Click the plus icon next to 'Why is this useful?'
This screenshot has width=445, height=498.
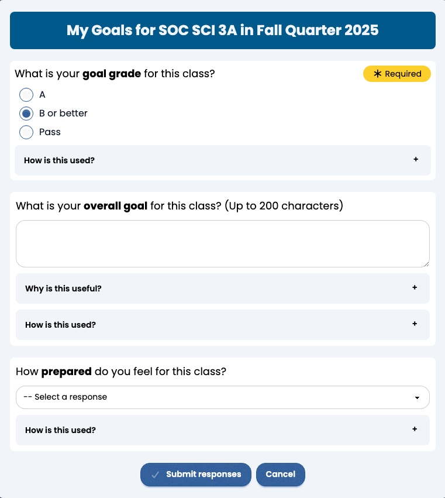(x=415, y=288)
